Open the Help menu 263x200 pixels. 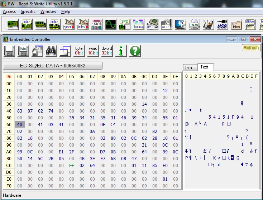coord(66,11)
